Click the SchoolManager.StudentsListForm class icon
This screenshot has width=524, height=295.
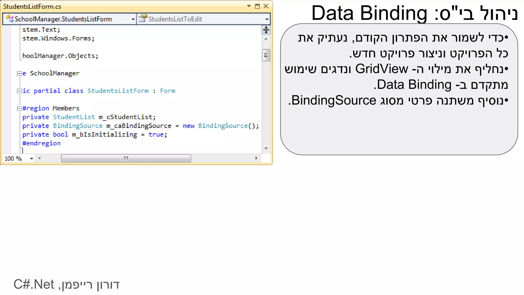pyautogui.click(x=9, y=19)
